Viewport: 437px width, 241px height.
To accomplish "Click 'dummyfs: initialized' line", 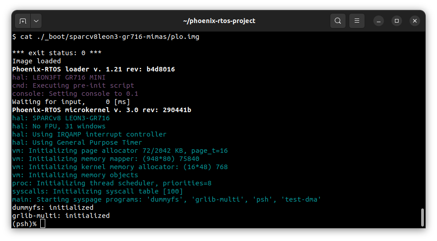I will (53, 208).
